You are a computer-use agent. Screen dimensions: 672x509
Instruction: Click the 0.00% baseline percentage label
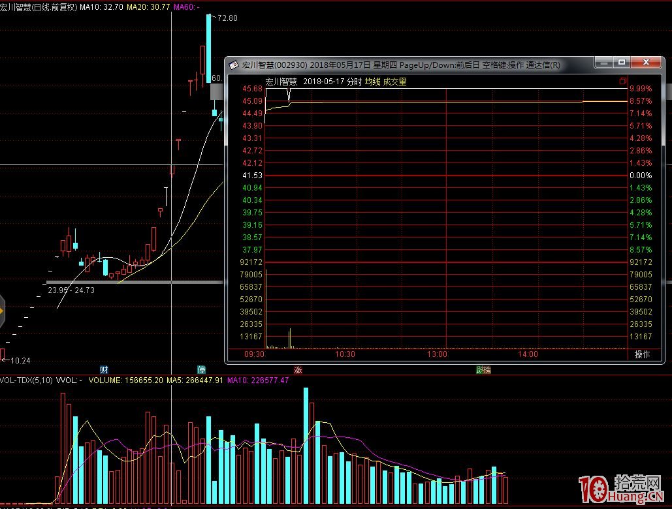pyautogui.click(x=641, y=176)
